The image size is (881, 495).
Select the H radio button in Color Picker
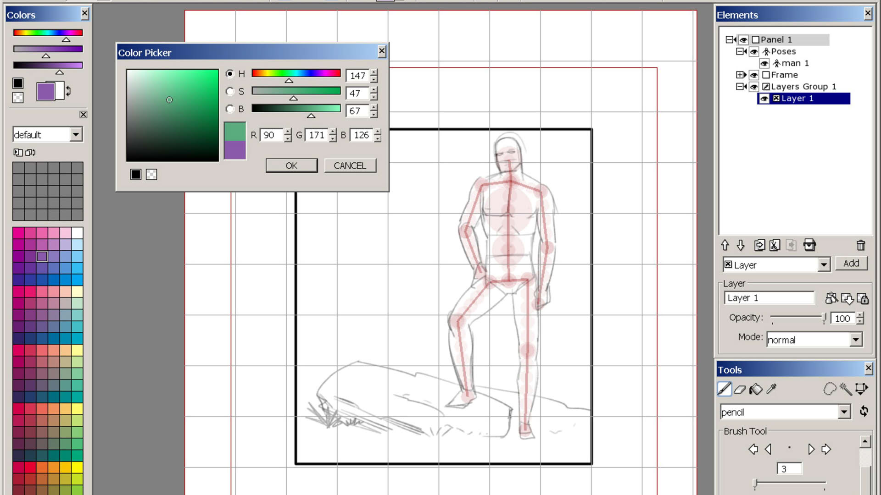point(230,73)
